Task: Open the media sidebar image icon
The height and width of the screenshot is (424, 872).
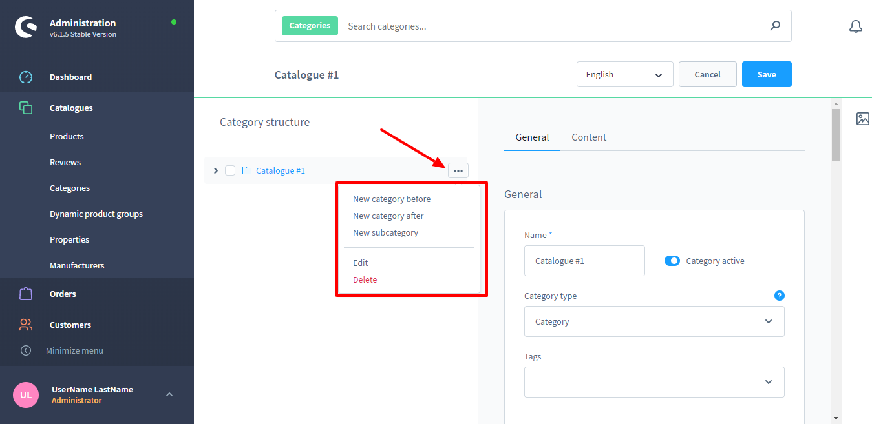Action: click(x=862, y=119)
